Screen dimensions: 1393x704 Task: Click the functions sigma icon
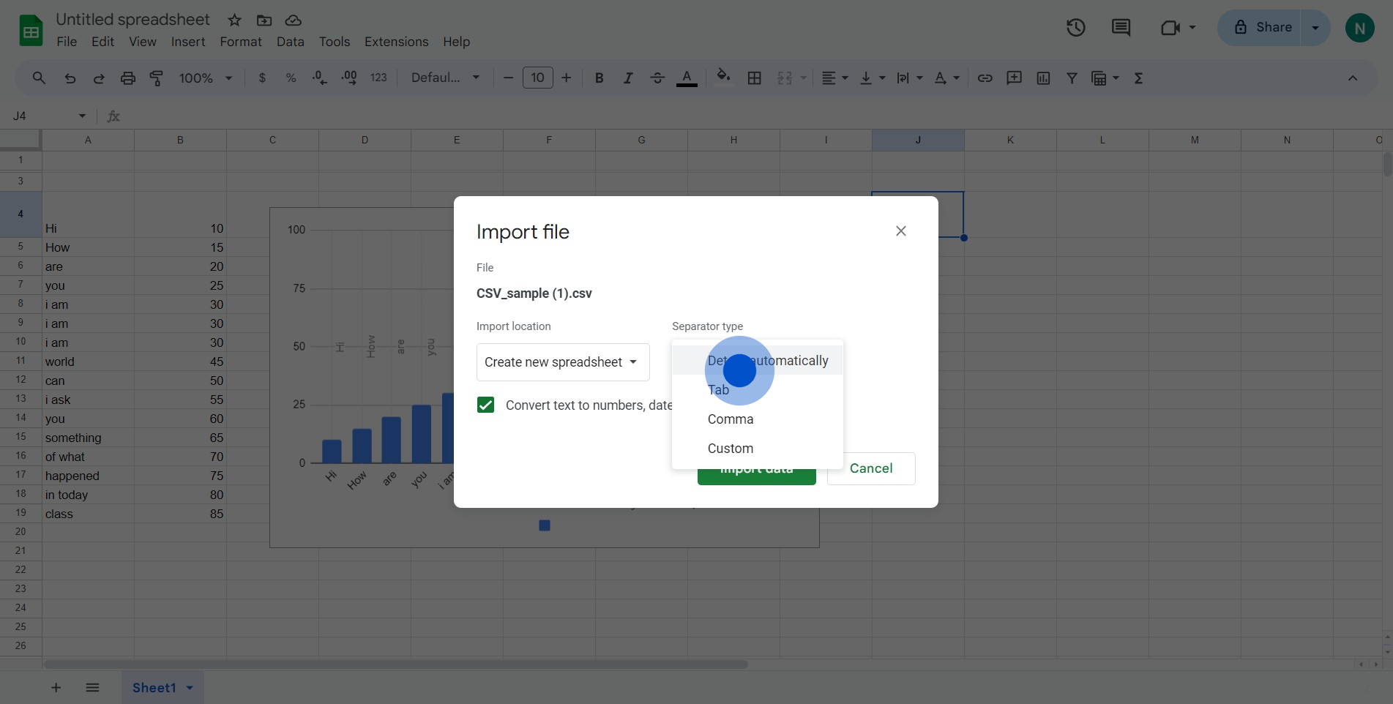point(1138,78)
